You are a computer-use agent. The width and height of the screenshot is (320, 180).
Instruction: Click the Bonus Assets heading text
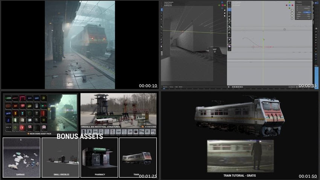coord(80,136)
